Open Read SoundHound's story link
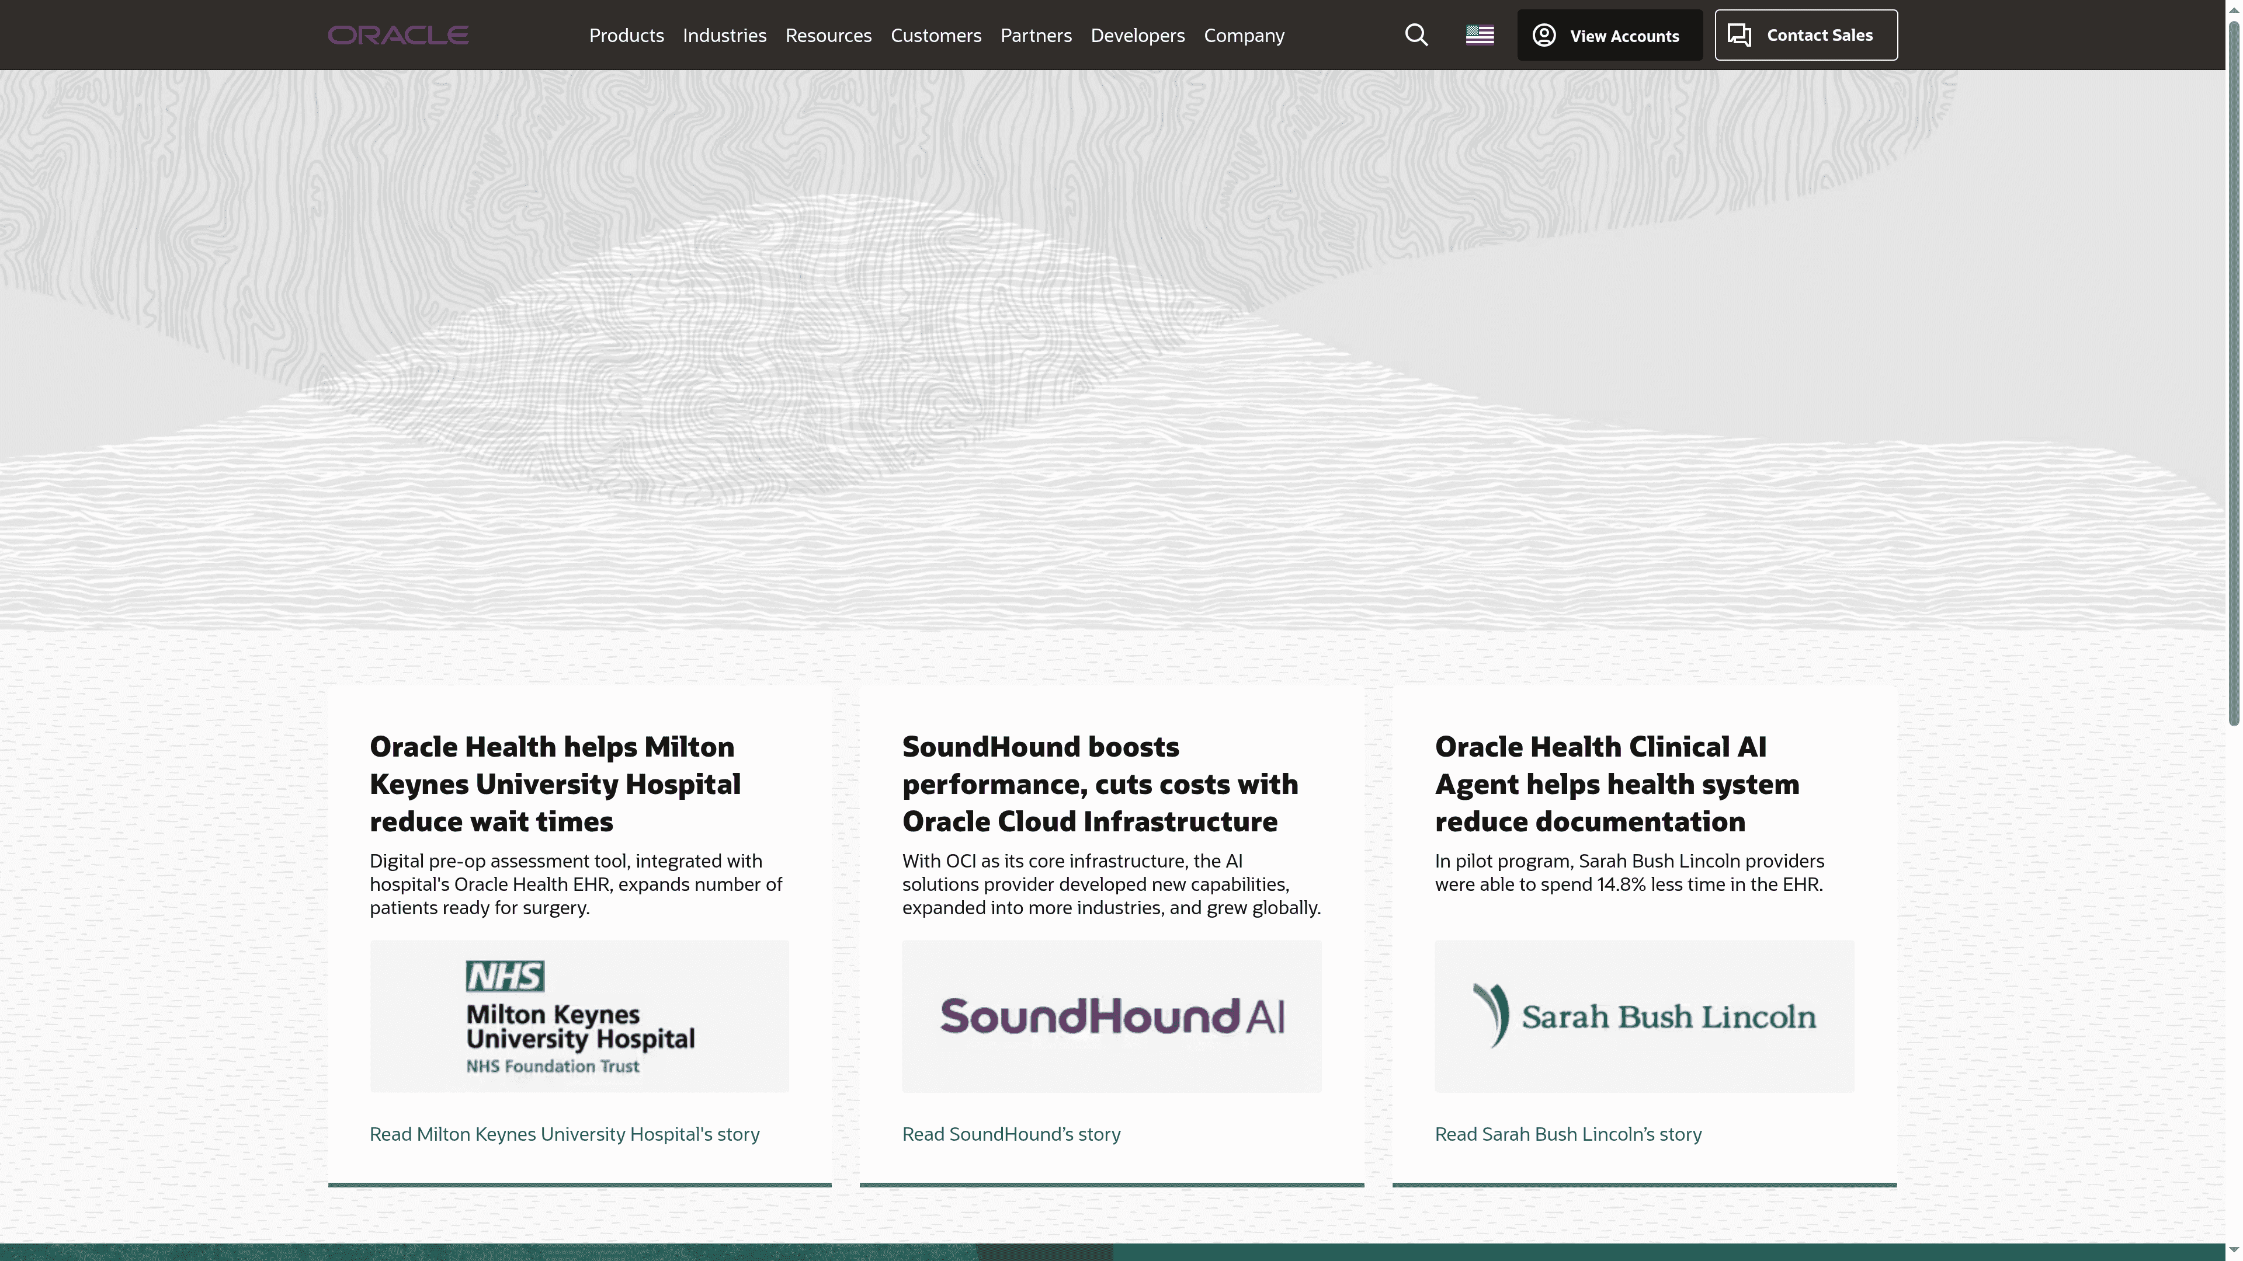The height and width of the screenshot is (1261, 2243). tap(1011, 1134)
